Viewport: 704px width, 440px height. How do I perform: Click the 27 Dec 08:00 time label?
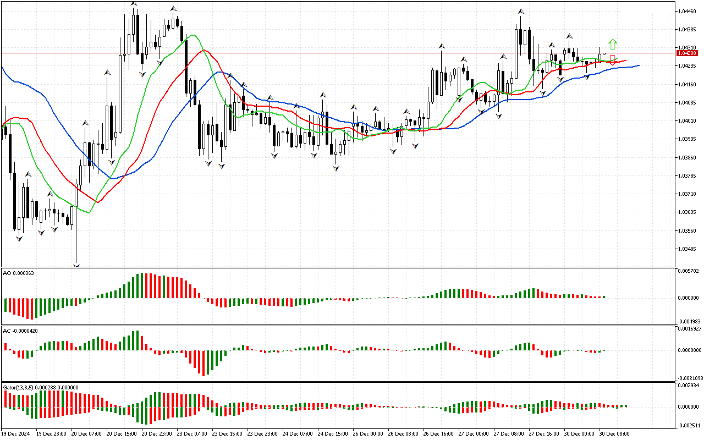(x=509, y=433)
